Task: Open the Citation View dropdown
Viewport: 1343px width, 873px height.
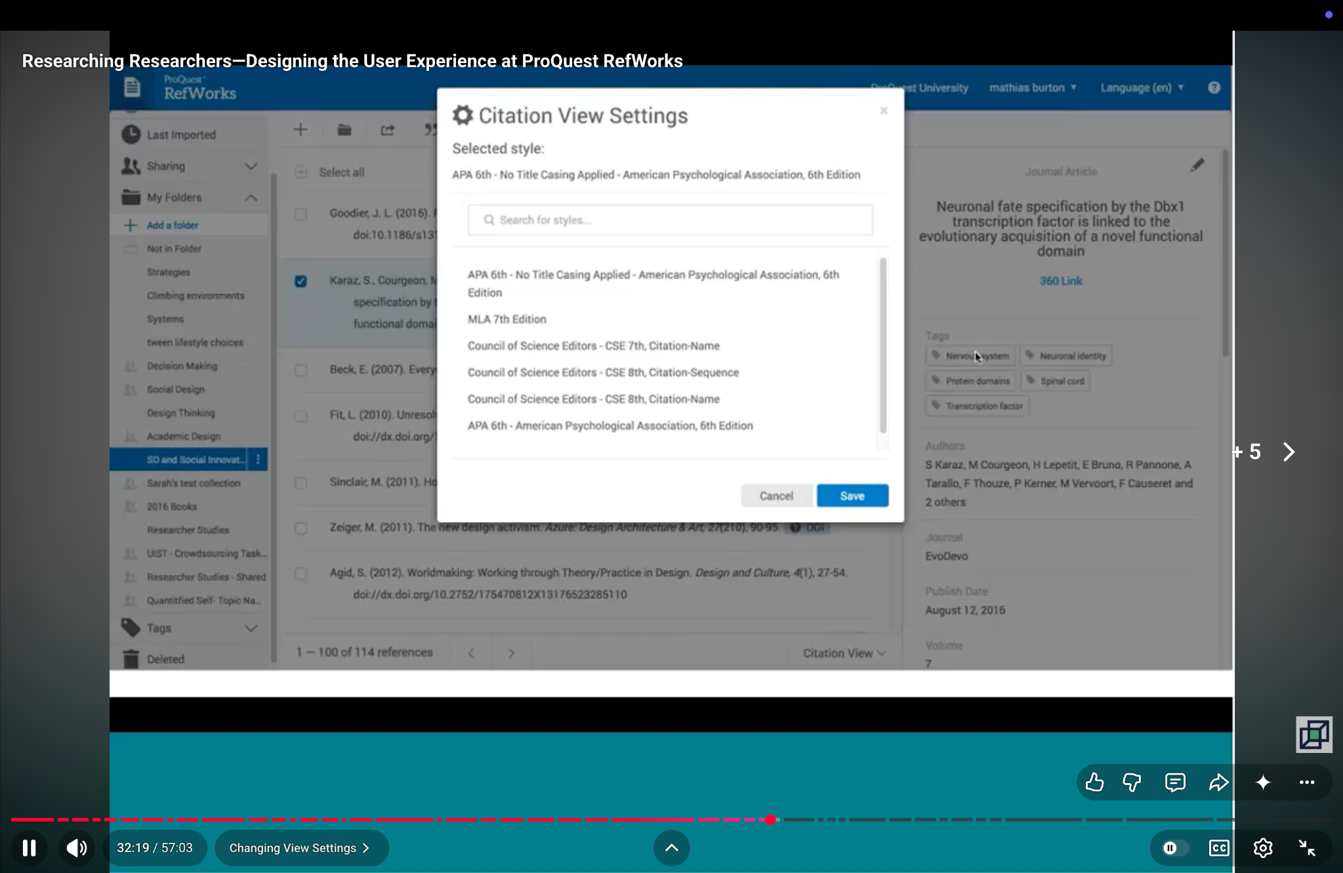Action: (x=844, y=653)
